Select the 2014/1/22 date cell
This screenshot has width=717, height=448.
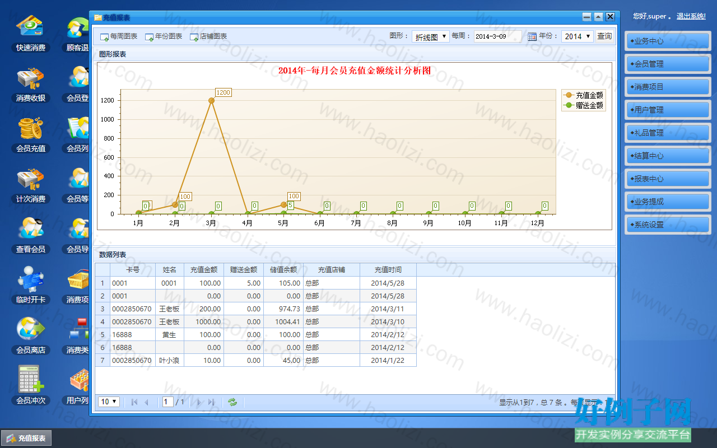pos(388,360)
